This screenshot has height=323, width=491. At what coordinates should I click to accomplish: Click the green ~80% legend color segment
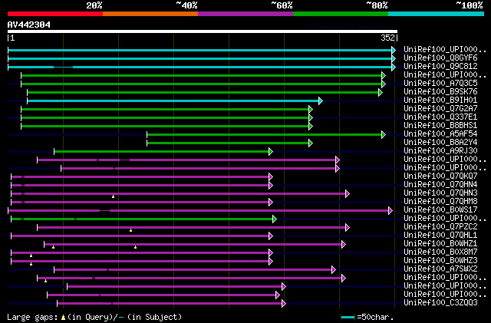coord(341,14)
